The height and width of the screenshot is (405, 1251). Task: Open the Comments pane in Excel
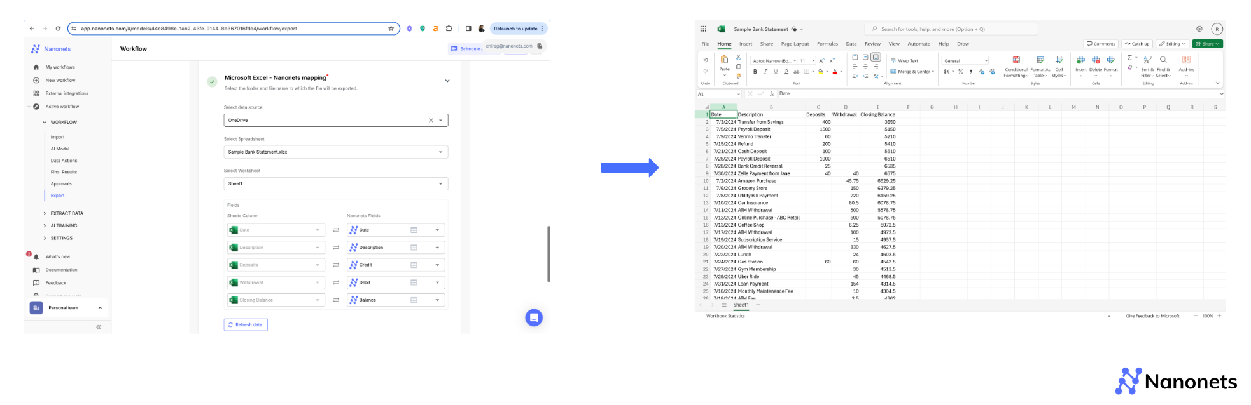(x=1101, y=44)
